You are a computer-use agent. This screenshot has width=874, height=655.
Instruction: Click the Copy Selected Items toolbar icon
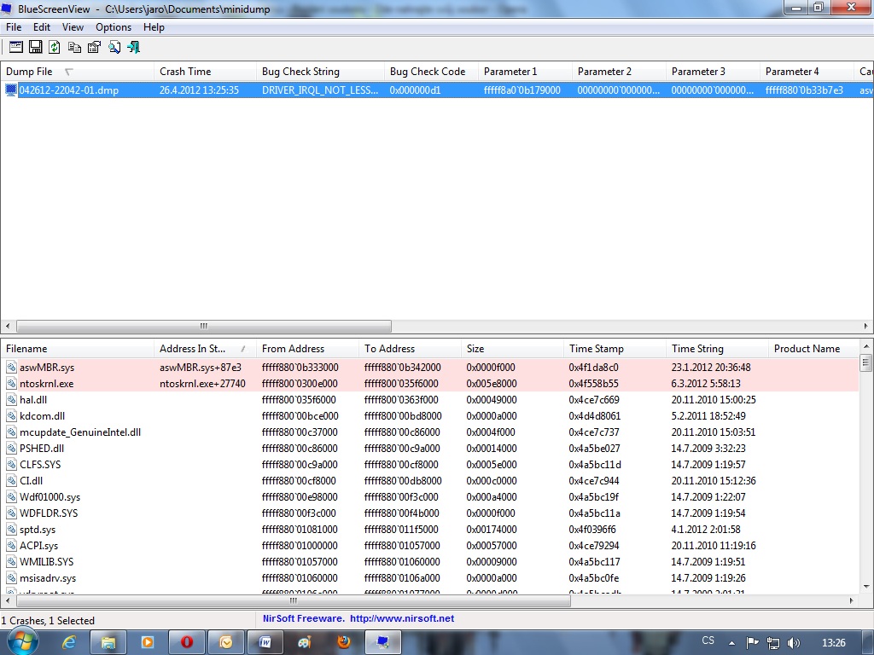point(74,48)
